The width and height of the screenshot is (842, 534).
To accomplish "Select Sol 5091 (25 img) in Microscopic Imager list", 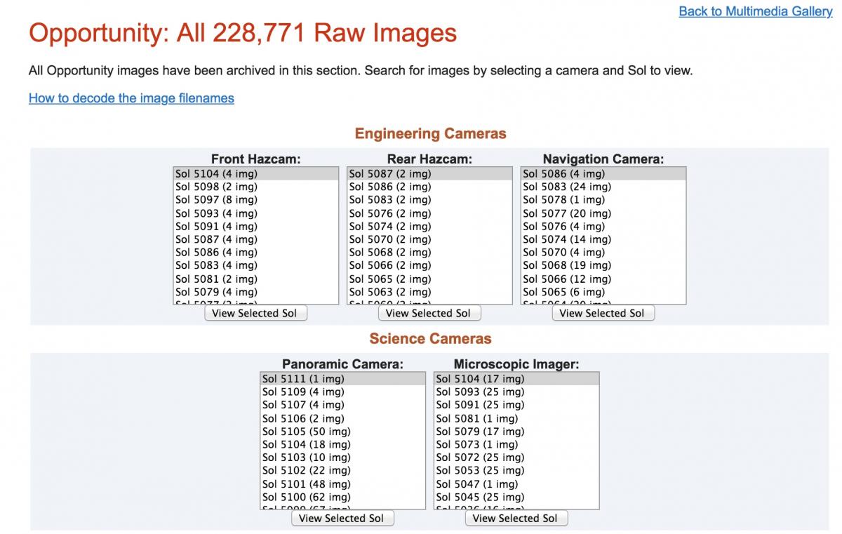I will pos(516,405).
